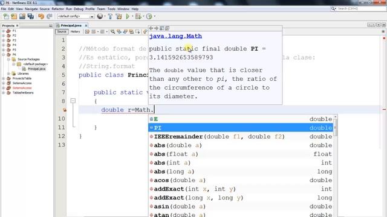Viewport: 387px width, 217px height.
Task: Select asin(double a) completion entry
Action: [x=241, y=206]
